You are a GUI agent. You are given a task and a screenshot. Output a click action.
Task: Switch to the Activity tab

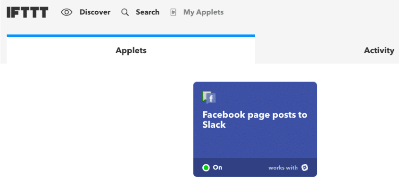click(x=379, y=50)
